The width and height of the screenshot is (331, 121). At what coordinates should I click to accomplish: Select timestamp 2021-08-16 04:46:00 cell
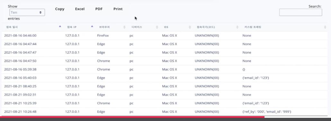point(20,36)
